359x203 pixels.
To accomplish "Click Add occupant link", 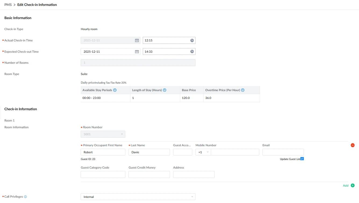I will point(346,186).
